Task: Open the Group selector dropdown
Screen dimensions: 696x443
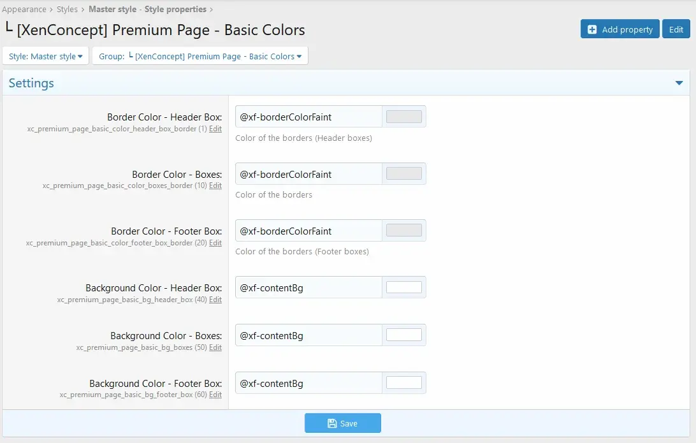Action: 200,56
